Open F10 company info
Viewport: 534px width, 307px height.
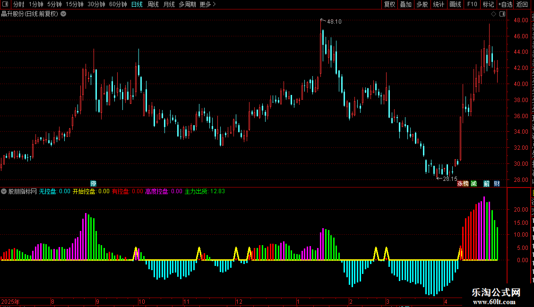click(472, 4)
